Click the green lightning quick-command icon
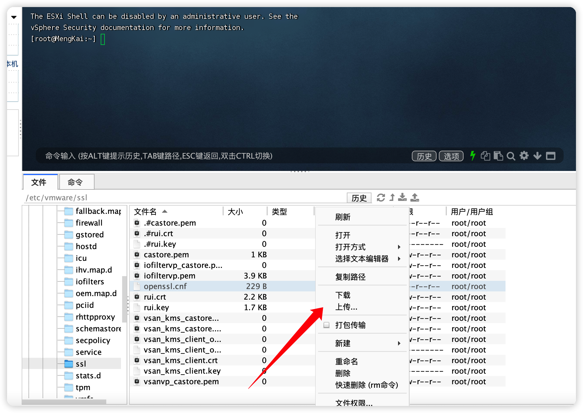Viewport: 583px width, 413px height. 473,156
